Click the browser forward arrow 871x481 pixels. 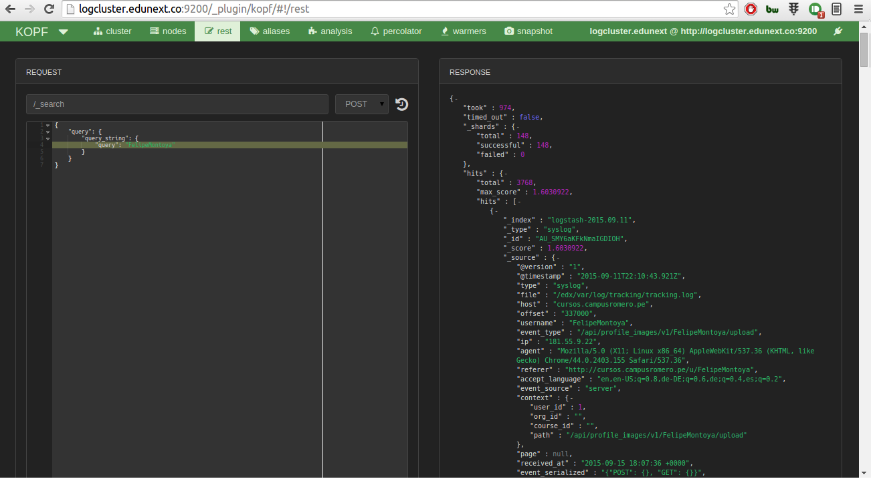(x=29, y=9)
